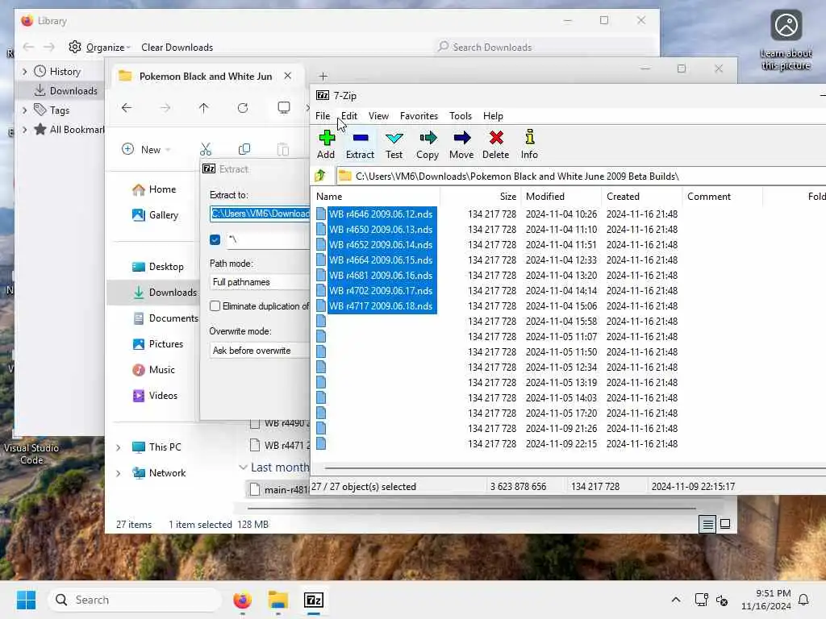Image resolution: width=826 pixels, height=619 pixels.
Task: Open the Path mode dropdown
Action: click(260, 282)
